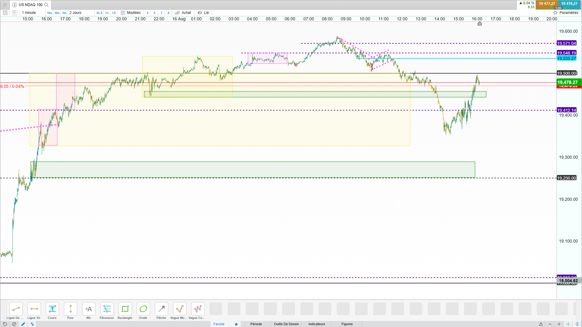The image size is (582, 327).
Task: Click the Cours price tool icon
Action: (x=52, y=309)
